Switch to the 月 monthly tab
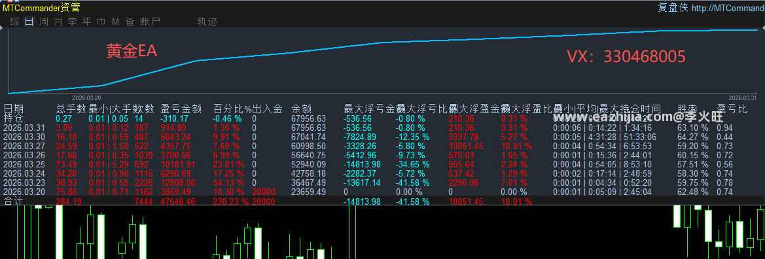This screenshot has width=765, height=259. tap(58, 22)
